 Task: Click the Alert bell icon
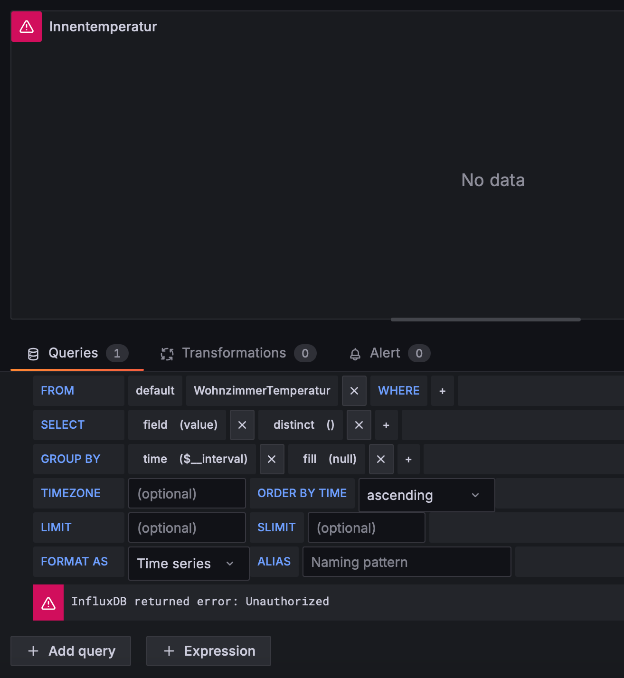(355, 354)
